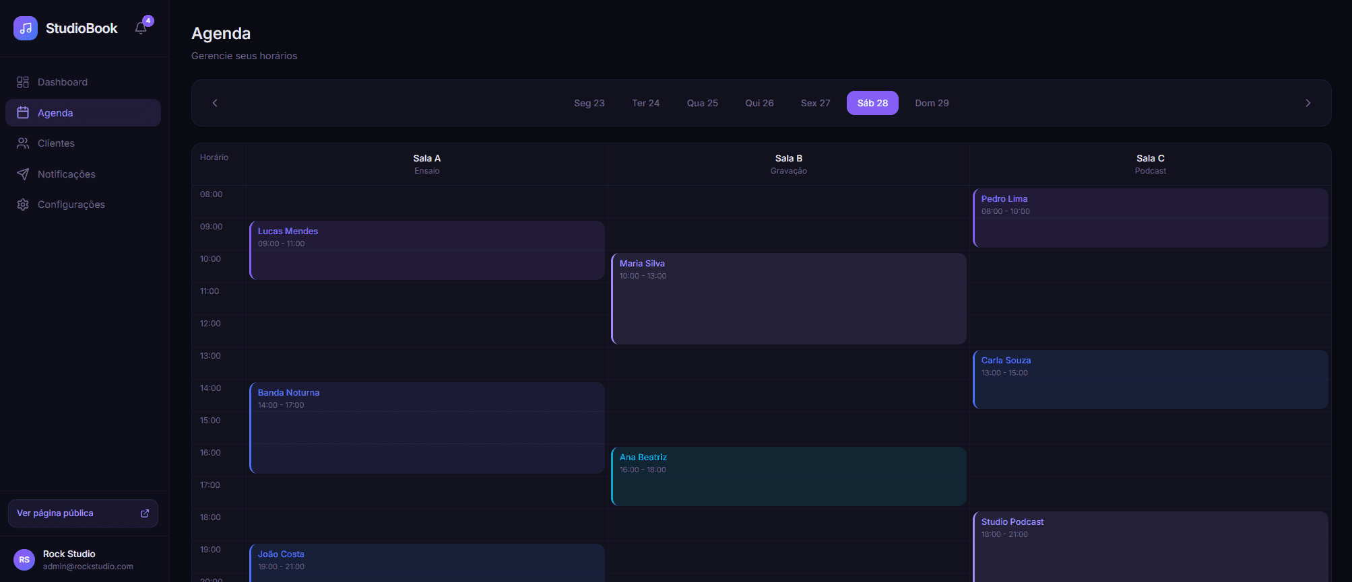The width and height of the screenshot is (1352, 582).
Task: Select the Dom 29 day tab
Action: tap(932, 103)
